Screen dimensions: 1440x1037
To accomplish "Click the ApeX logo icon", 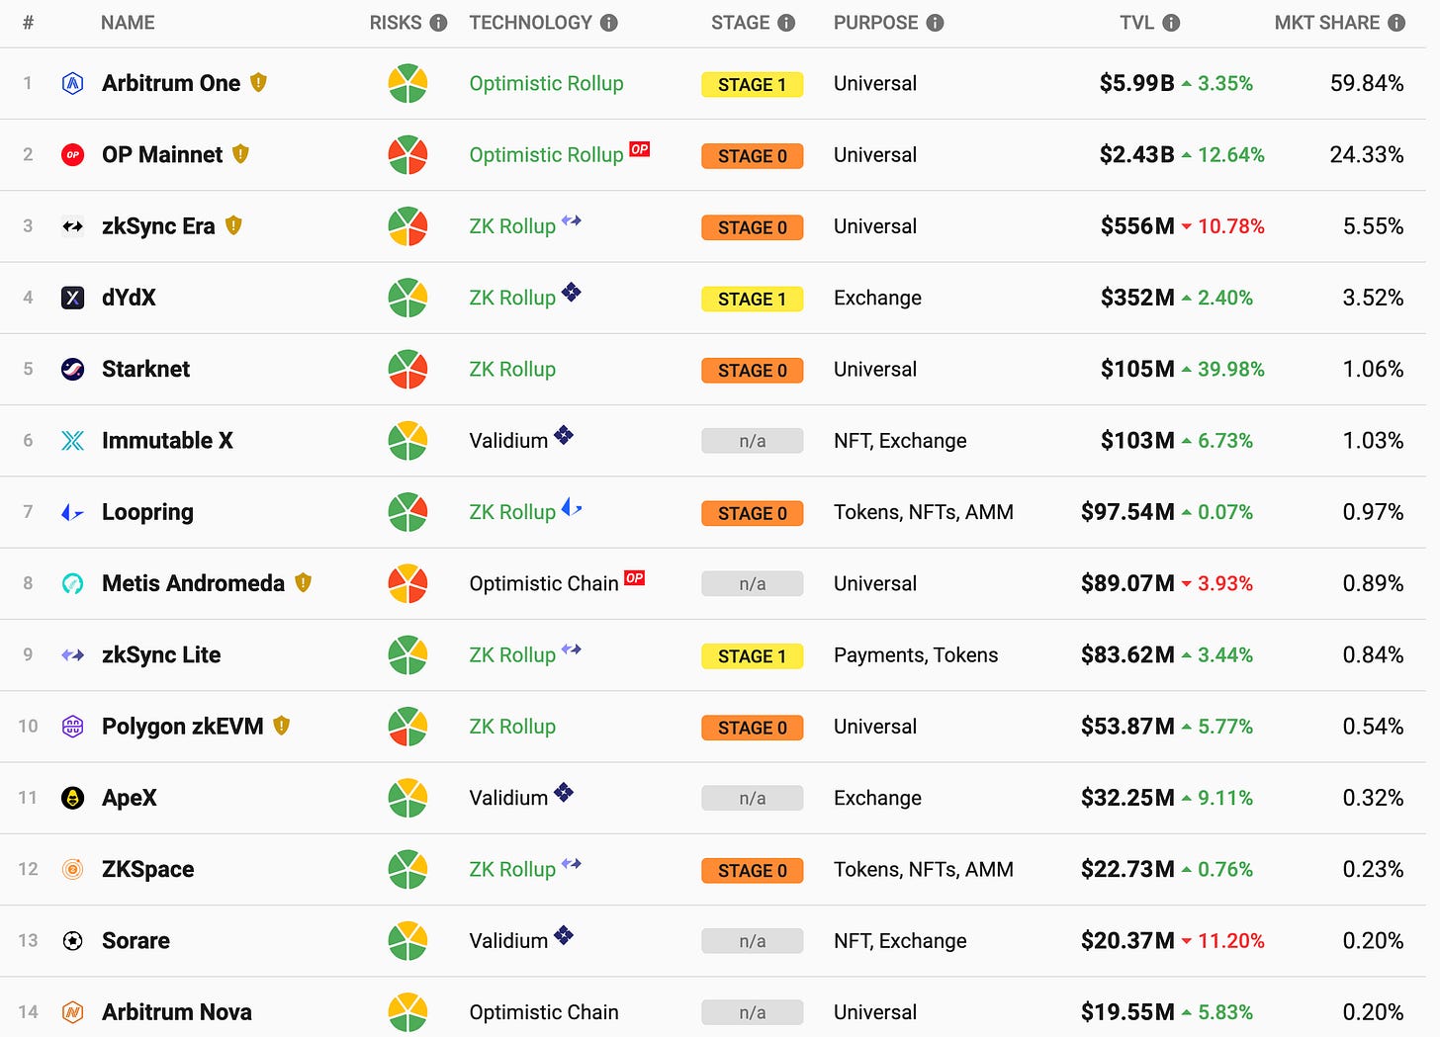I will pyautogui.click(x=72, y=798).
